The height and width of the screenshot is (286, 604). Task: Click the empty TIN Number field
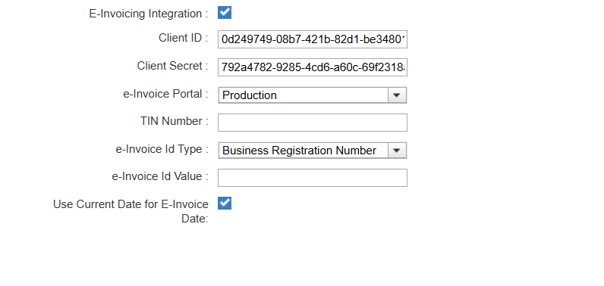pos(313,123)
